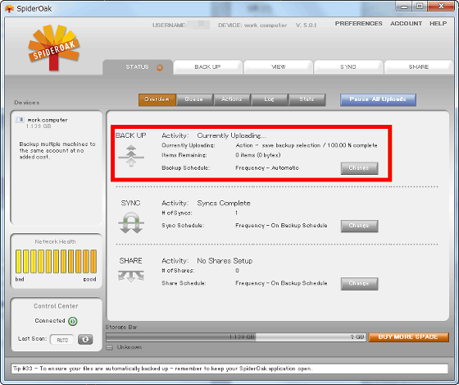Maximize the SpiderOak window

(420, 7)
